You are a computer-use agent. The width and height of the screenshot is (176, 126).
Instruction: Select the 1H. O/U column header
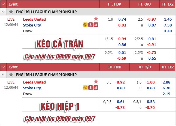point(145,67)
